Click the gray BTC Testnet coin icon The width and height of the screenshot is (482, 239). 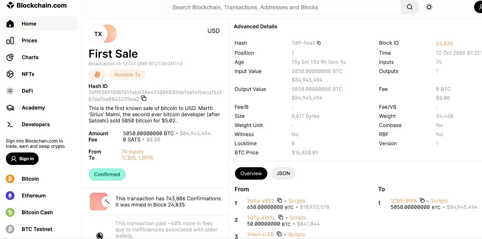tap(10, 229)
